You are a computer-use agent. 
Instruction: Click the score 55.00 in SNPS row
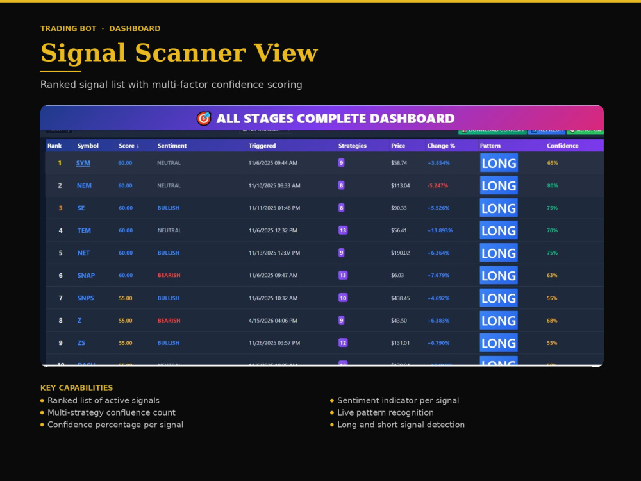(126, 298)
